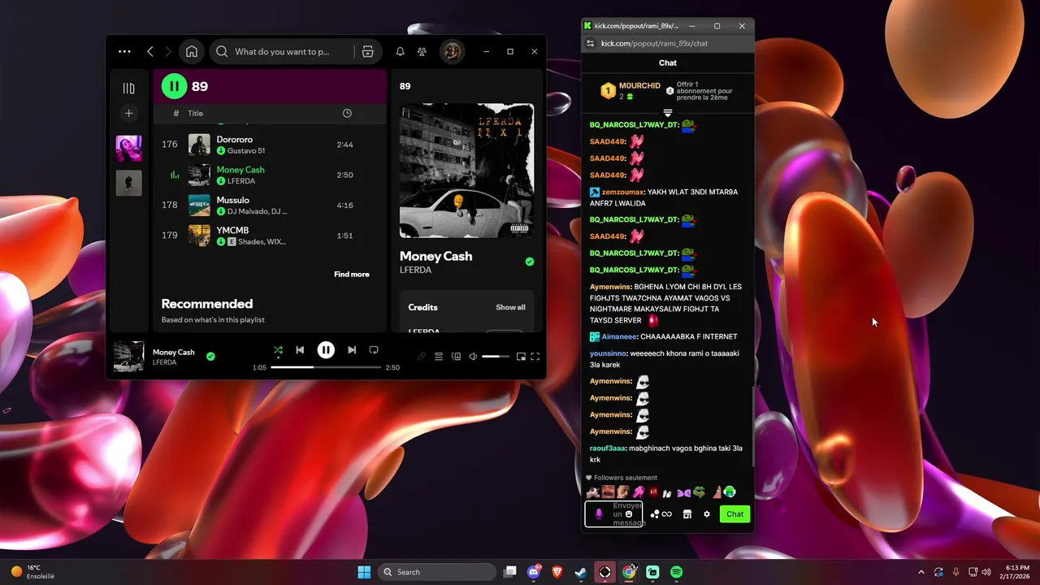Viewport: 1040px width, 585px height.
Task: Send message with green Chat button
Action: pos(734,513)
